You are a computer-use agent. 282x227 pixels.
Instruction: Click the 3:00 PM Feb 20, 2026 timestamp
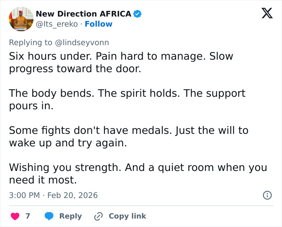click(53, 195)
